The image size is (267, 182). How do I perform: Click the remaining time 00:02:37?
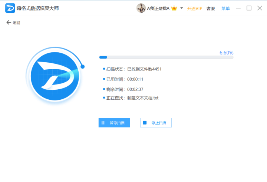point(135,89)
